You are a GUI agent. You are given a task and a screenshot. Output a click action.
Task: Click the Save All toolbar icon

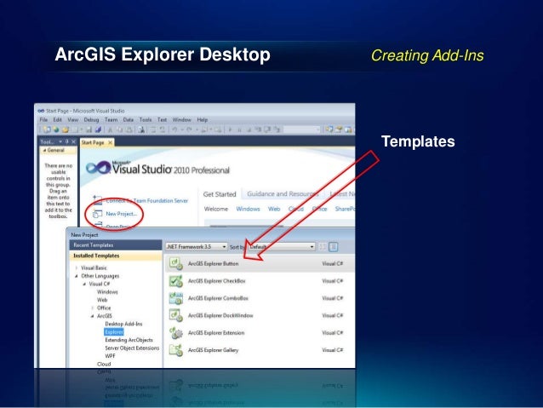click(98, 129)
